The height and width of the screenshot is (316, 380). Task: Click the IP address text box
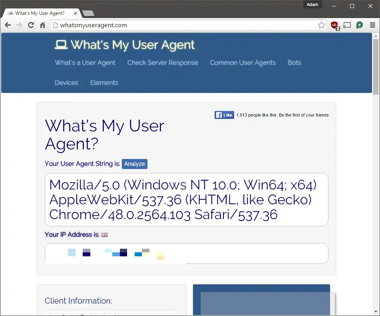[186, 254]
